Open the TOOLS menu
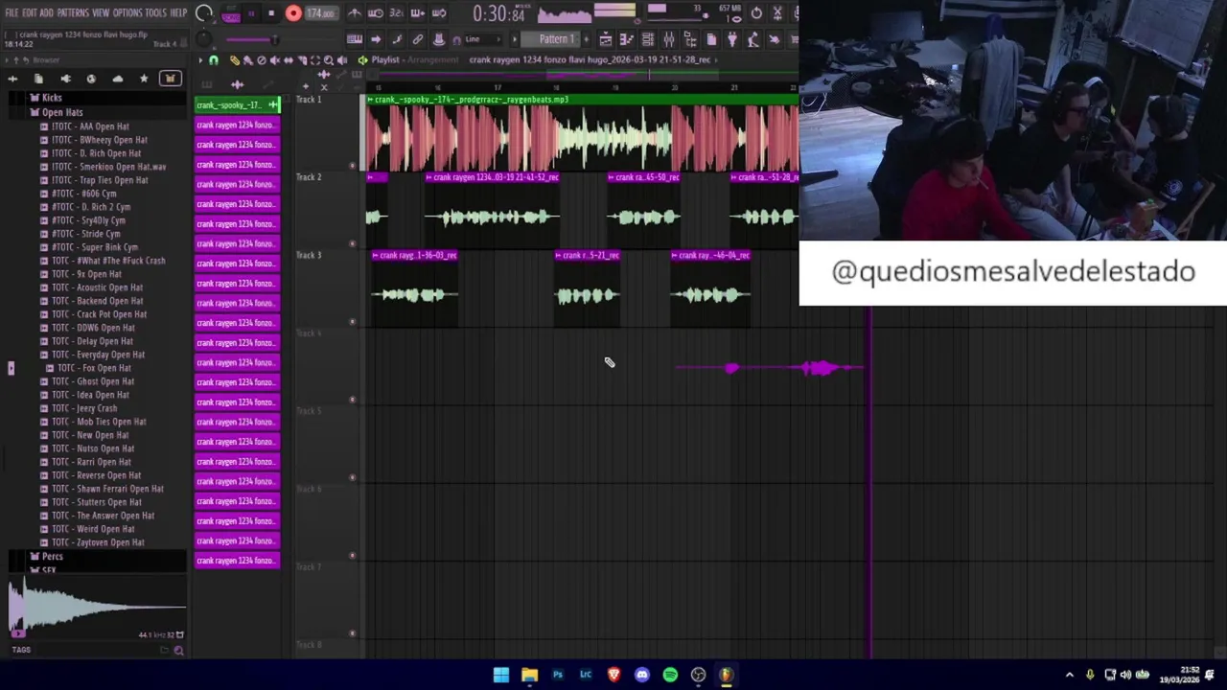The height and width of the screenshot is (690, 1227). pos(155,12)
